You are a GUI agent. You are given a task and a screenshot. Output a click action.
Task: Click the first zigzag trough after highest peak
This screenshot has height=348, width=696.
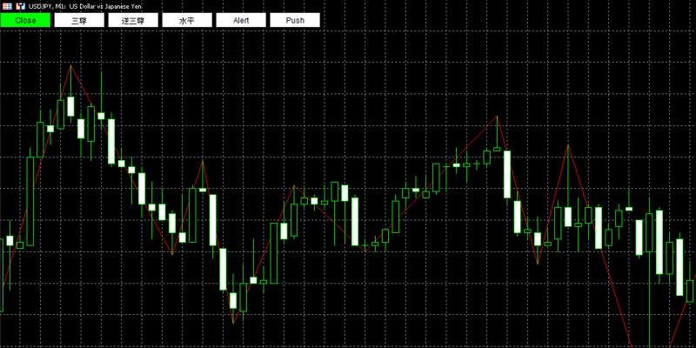(x=172, y=254)
